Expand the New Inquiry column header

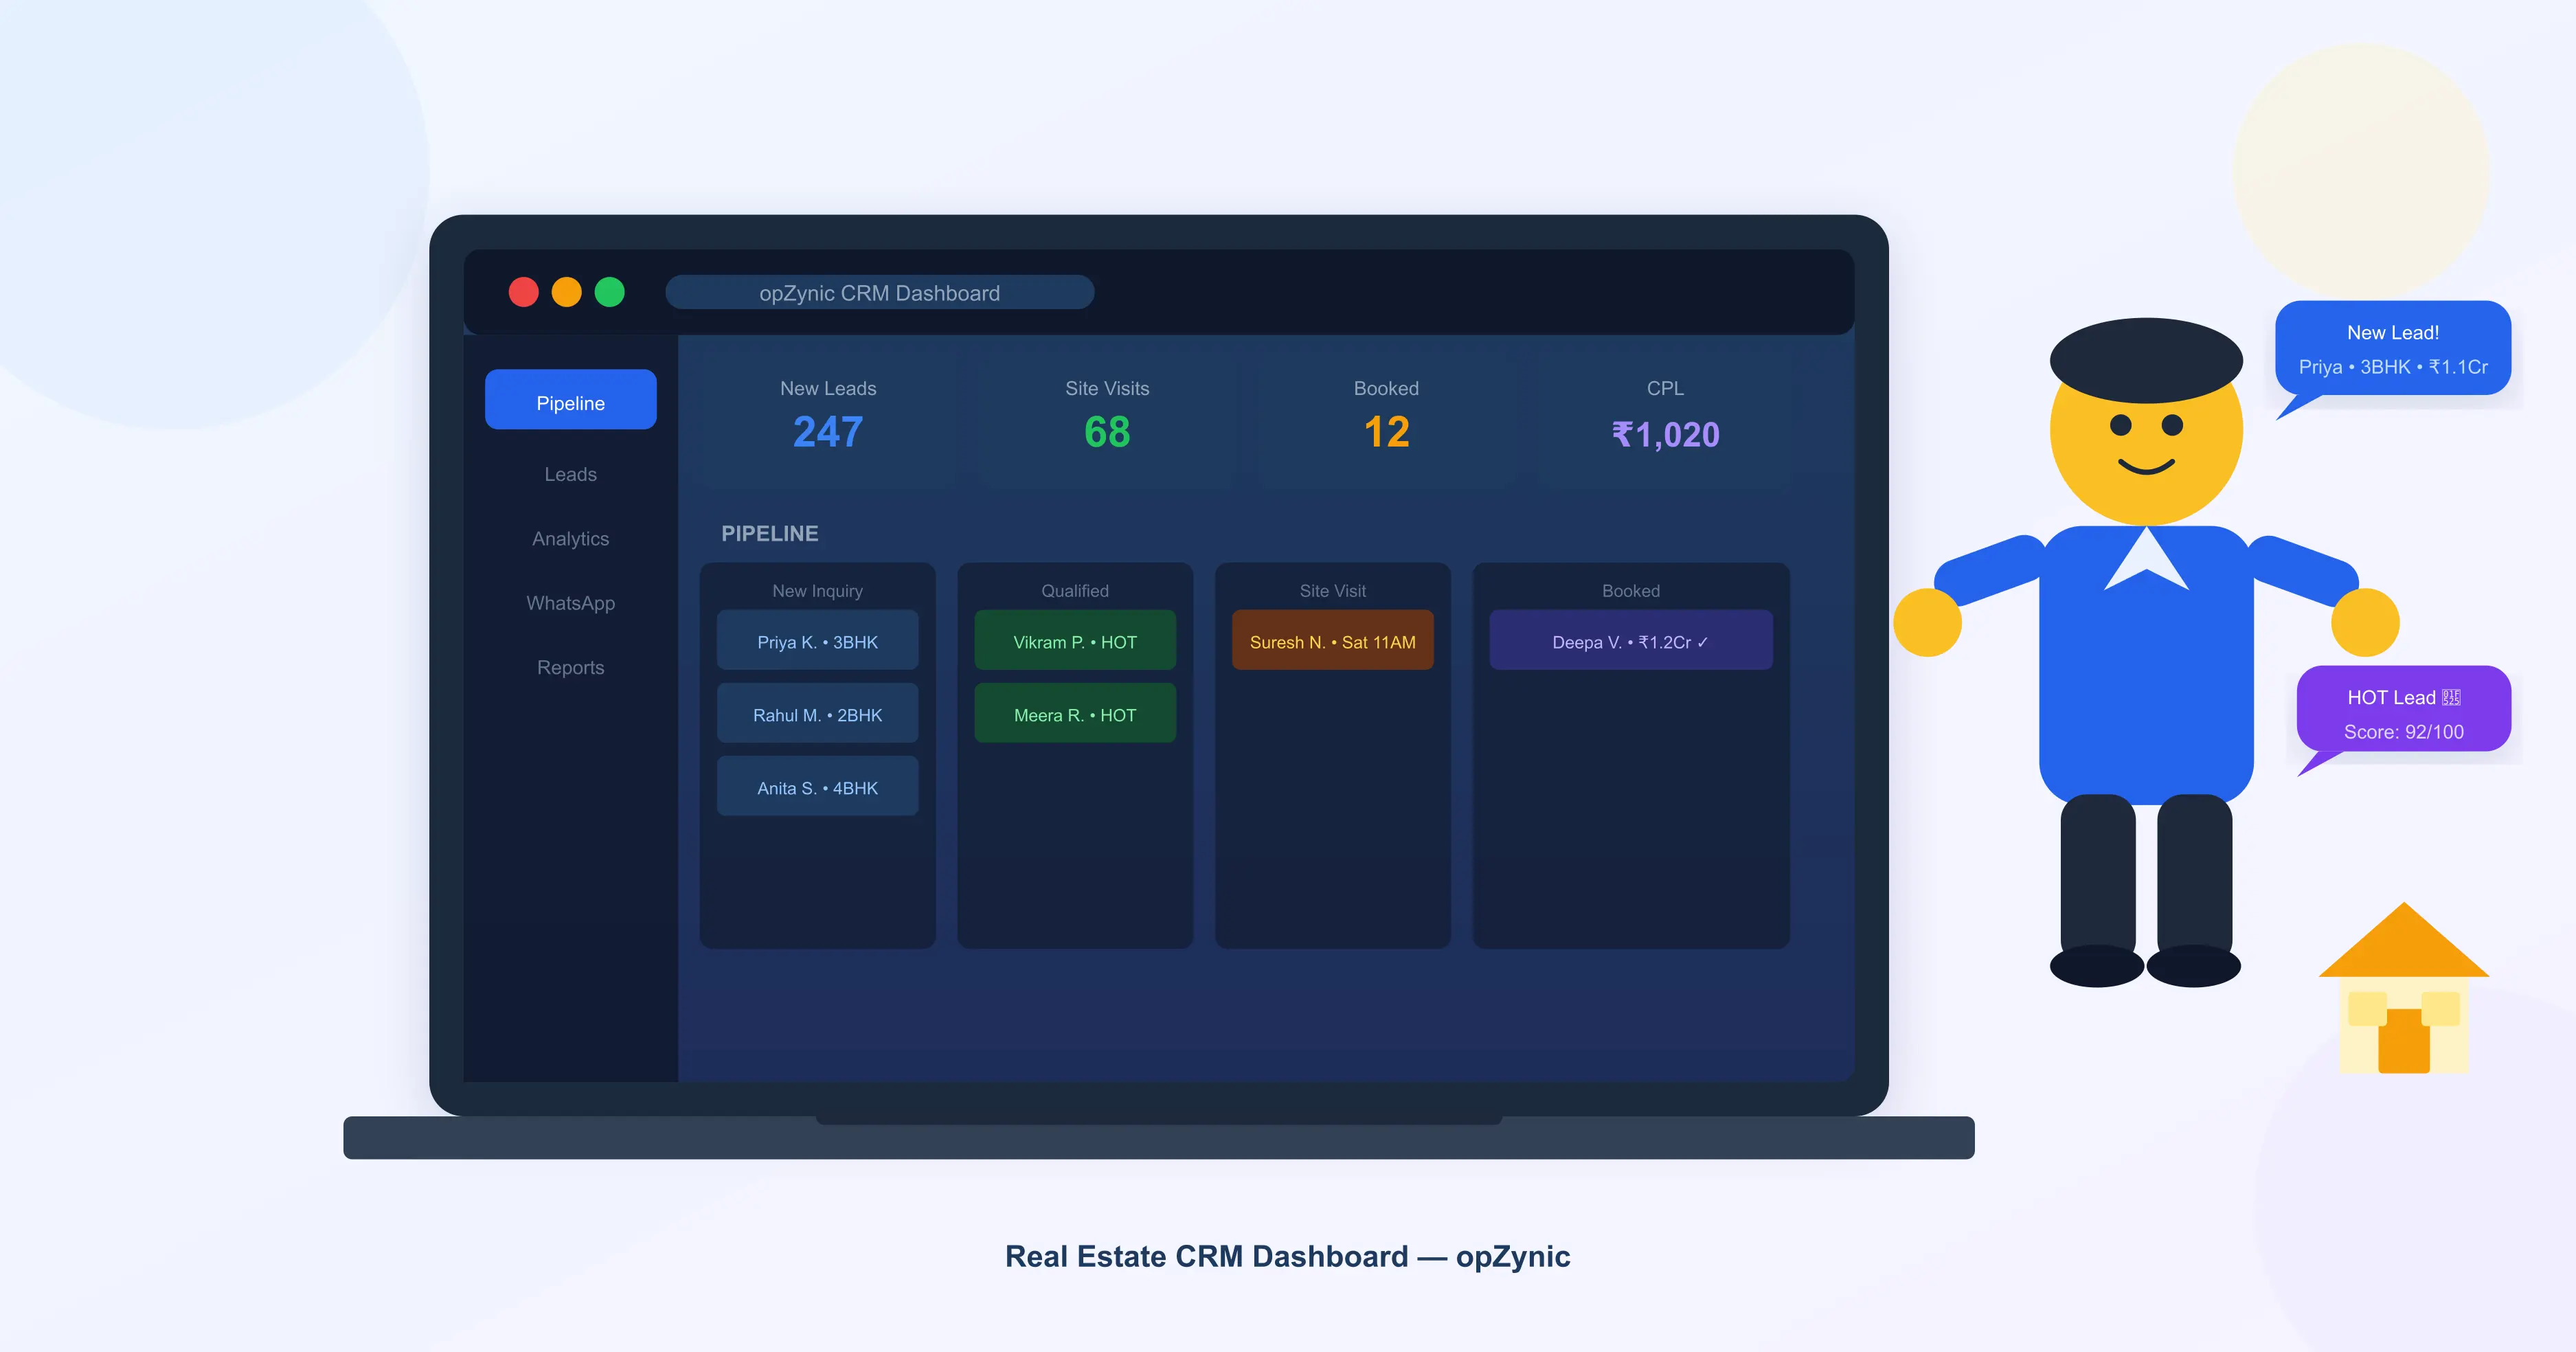(817, 590)
